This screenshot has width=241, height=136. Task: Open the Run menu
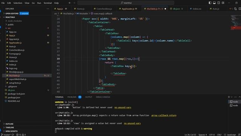coord(39,3)
